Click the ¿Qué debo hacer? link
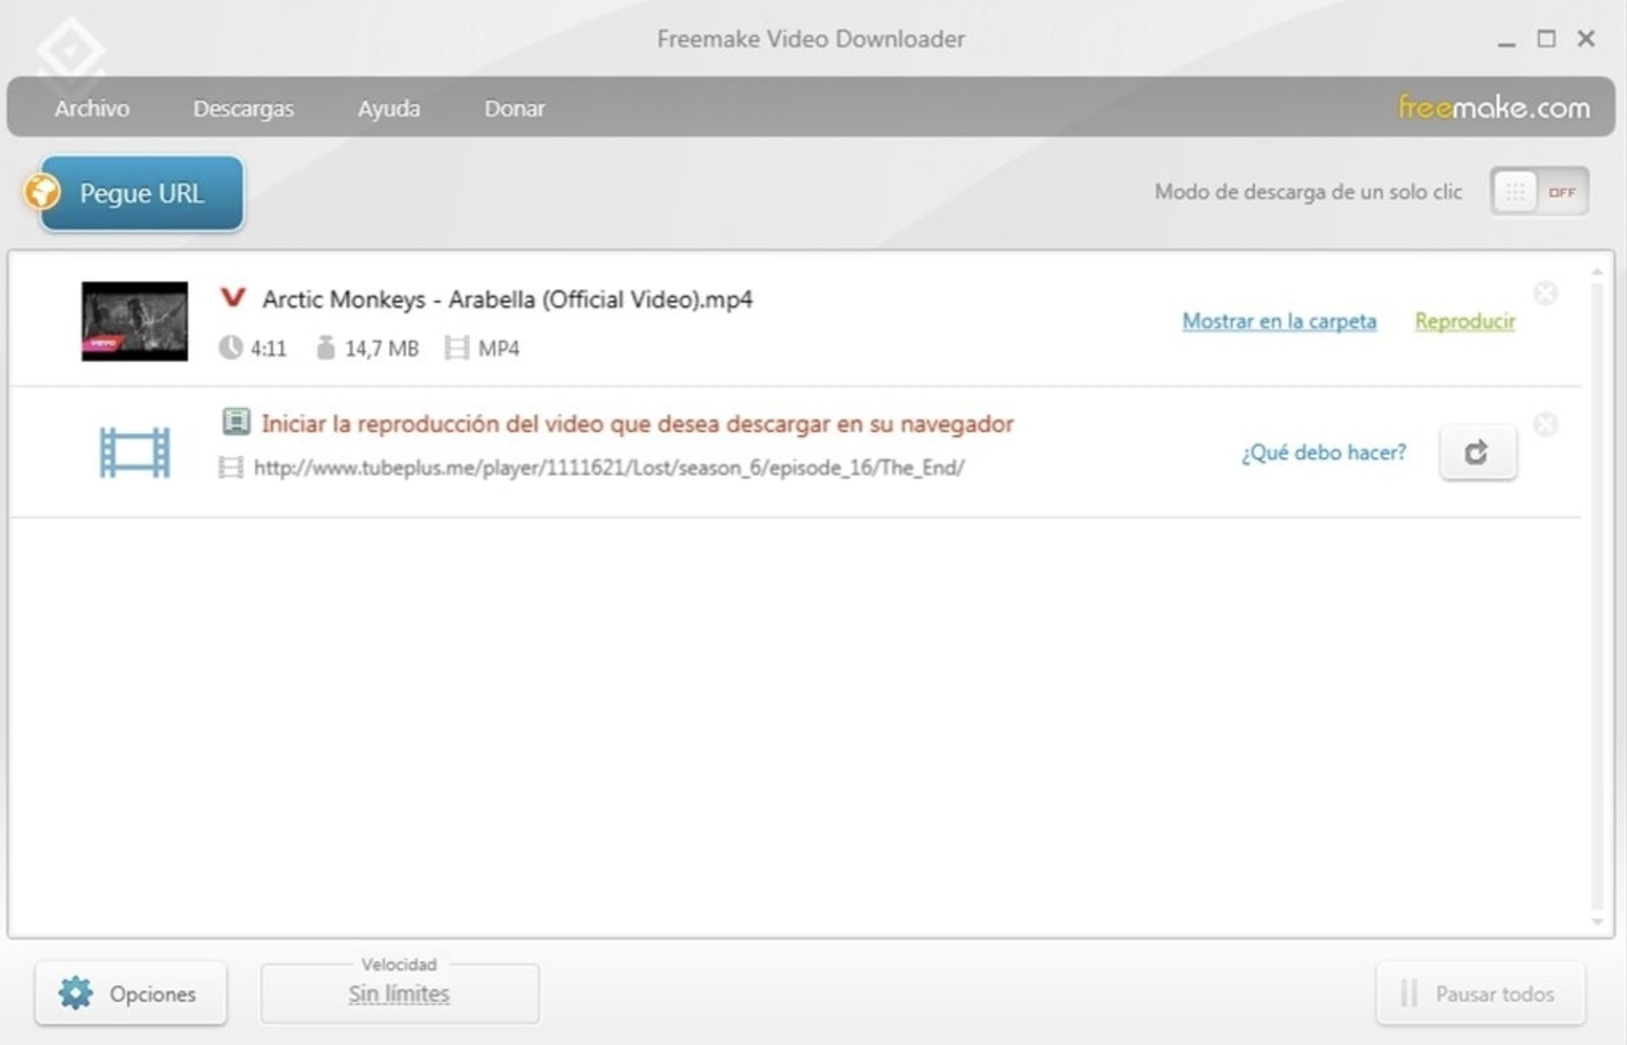 (x=1323, y=453)
